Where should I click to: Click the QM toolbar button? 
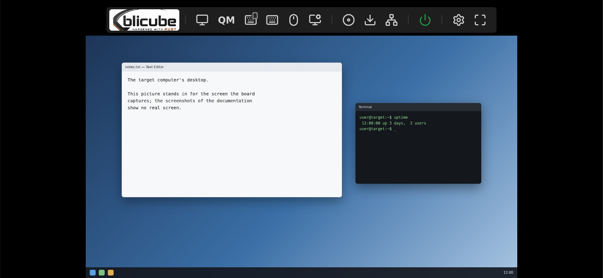pos(226,20)
